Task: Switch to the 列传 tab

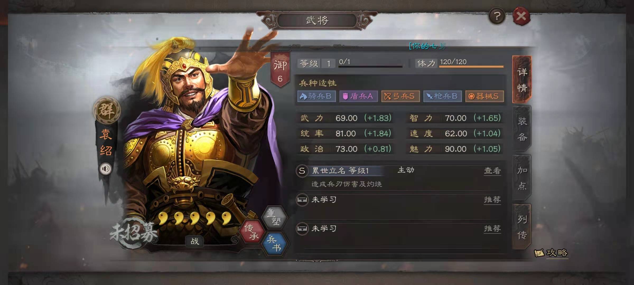Action: [522, 227]
